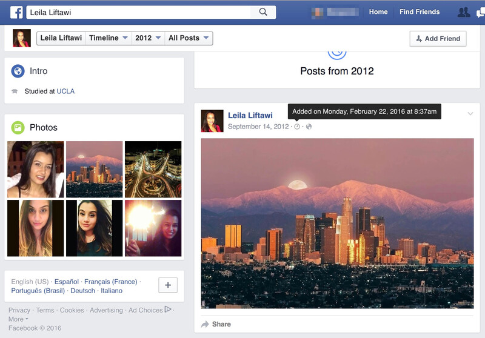
Task: Click the public audience globe icon on post
Action: tap(309, 127)
